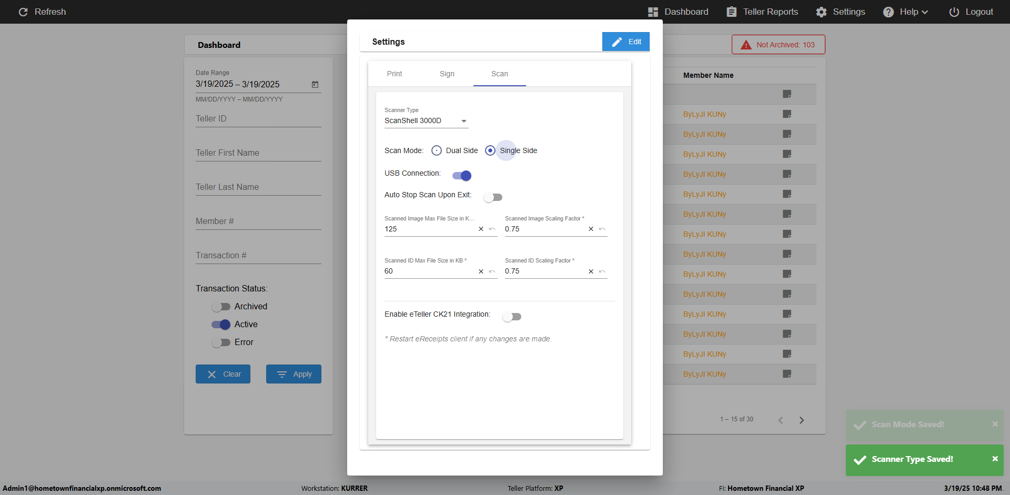Image resolution: width=1010 pixels, height=495 pixels.
Task: Click the Not Archived: 103 alert
Action: coord(779,45)
